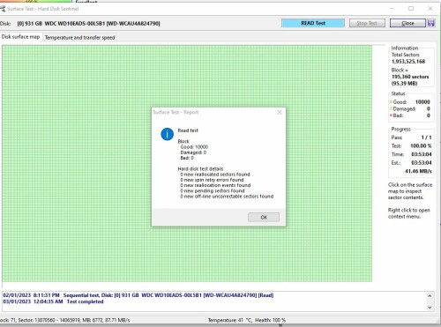Viewport: 441px width, 327px height.
Task: Click the READ Test button
Action: coord(313,23)
